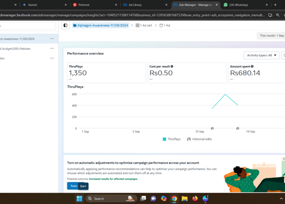Screen dimensions: 285x204
Task: Expand the Activity types: All dropdown
Action: 262,56
